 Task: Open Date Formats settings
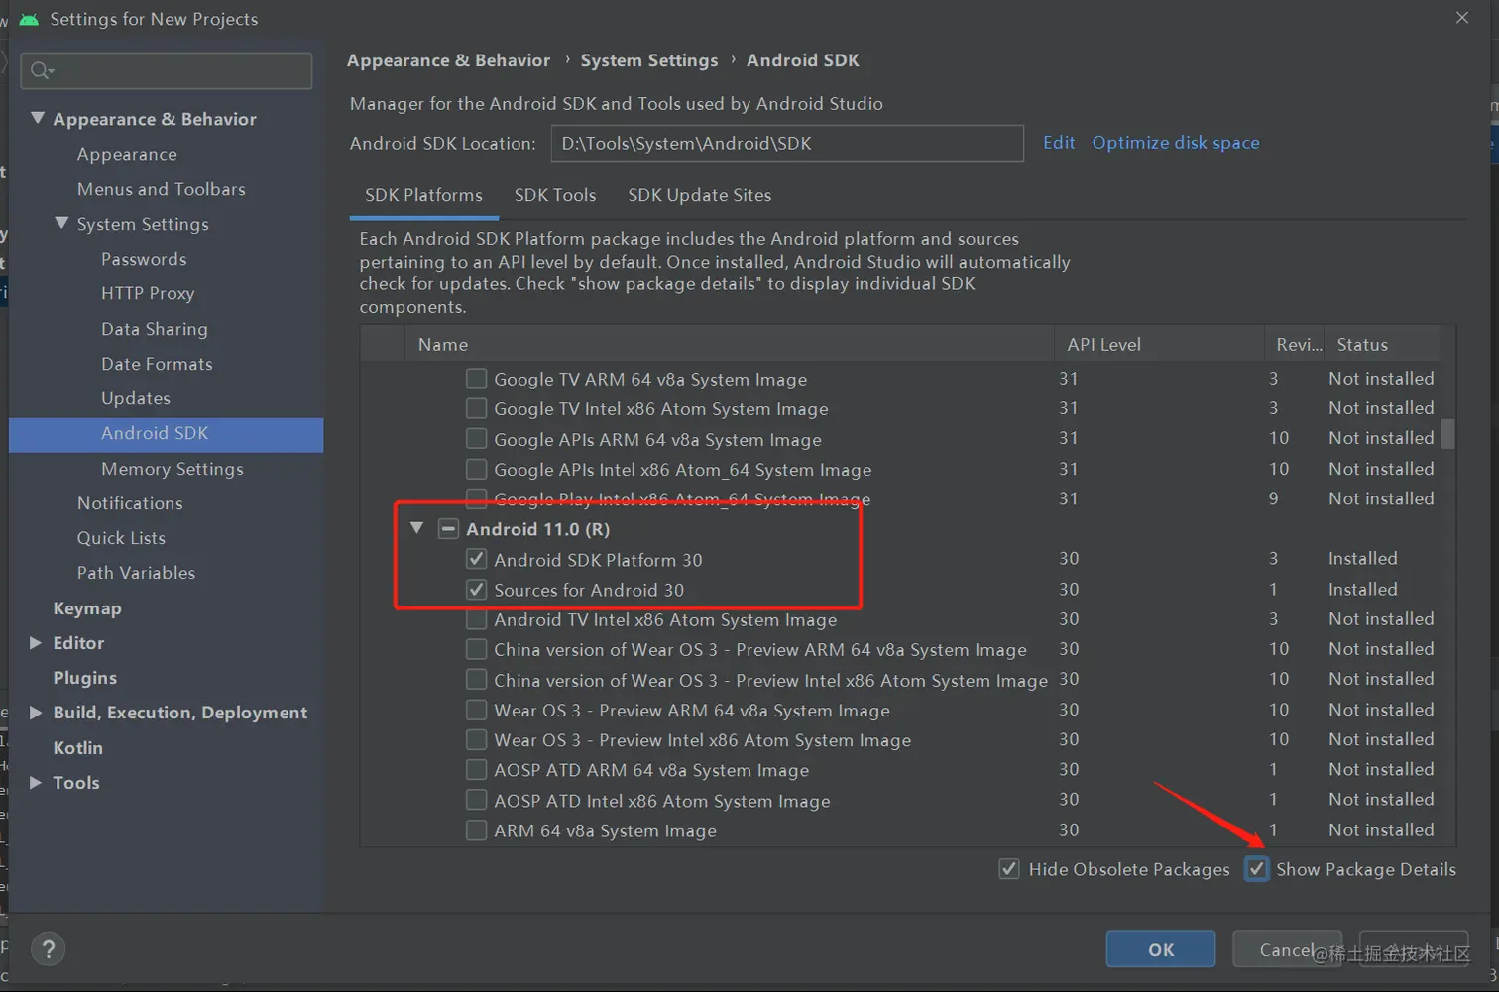157,364
